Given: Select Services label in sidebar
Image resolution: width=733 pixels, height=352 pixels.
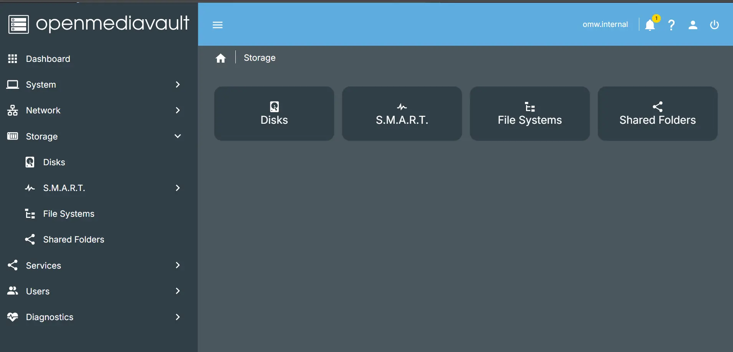Looking at the screenshot, I should (43, 266).
